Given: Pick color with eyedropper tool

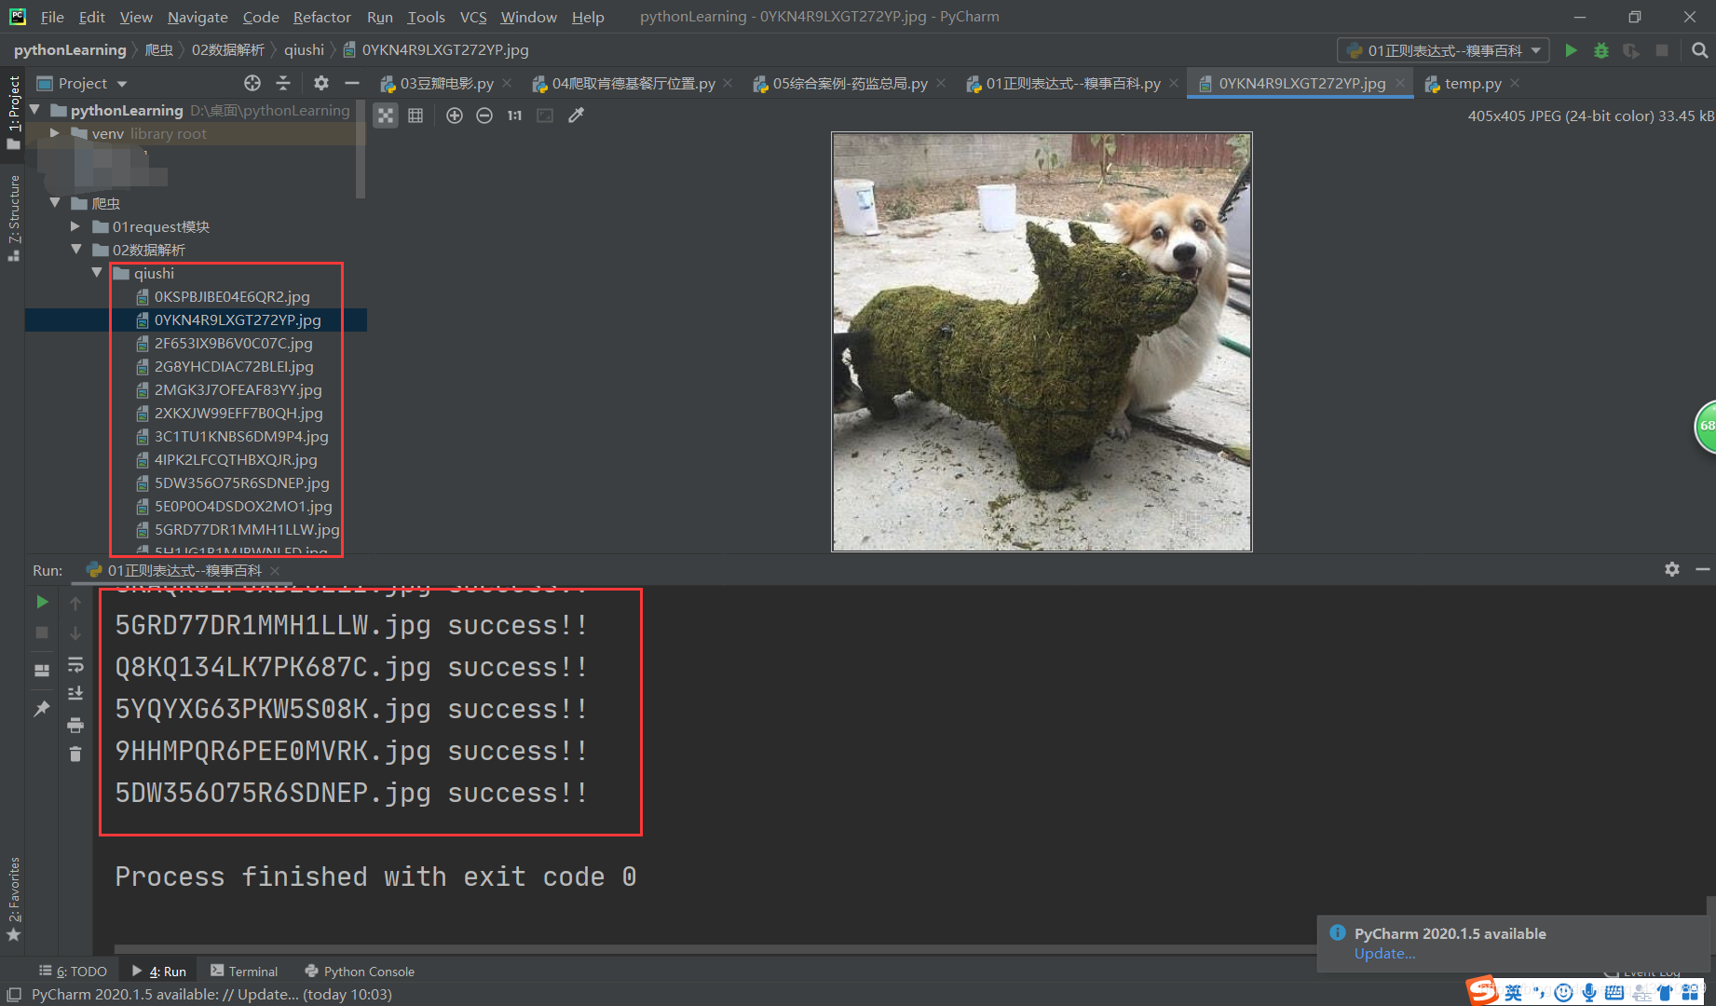Looking at the screenshot, I should (577, 116).
